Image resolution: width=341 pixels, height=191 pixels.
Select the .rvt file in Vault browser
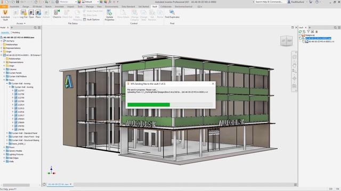click(320, 41)
